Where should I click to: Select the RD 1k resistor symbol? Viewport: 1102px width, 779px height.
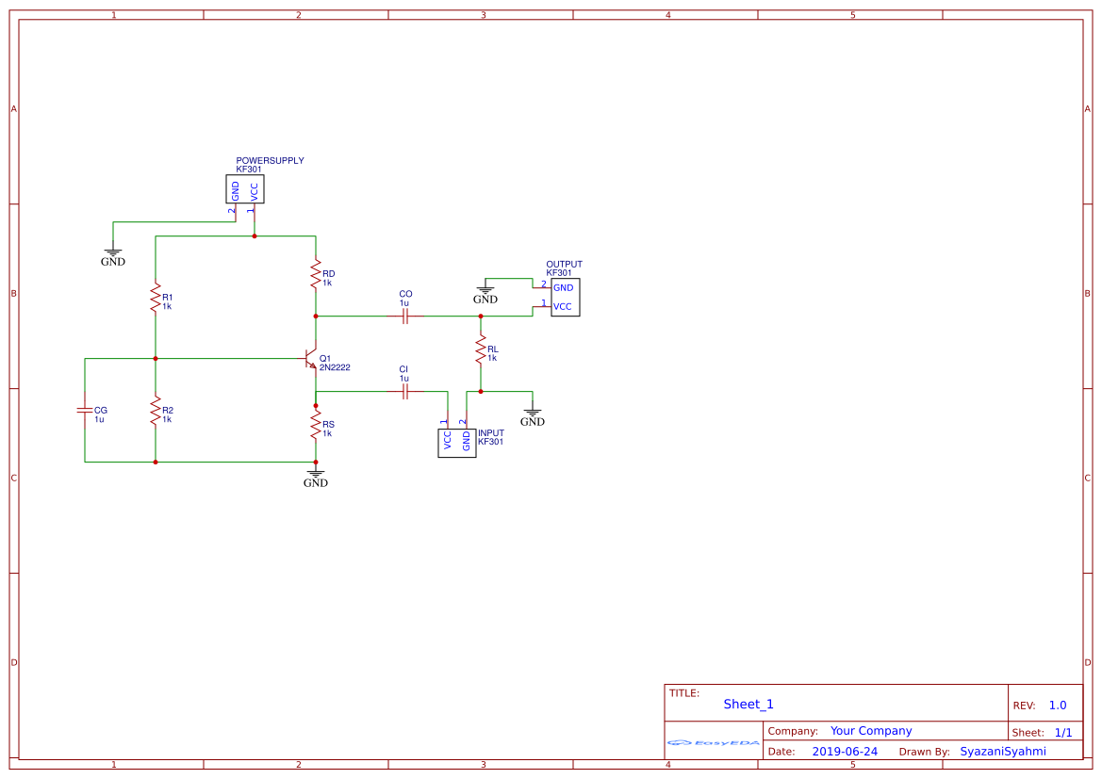(x=315, y=275)
